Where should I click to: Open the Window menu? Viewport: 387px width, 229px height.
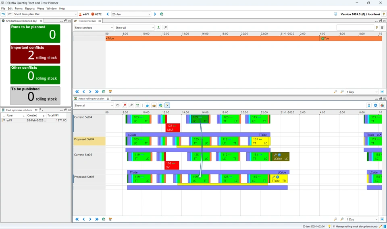click(52, 8)
